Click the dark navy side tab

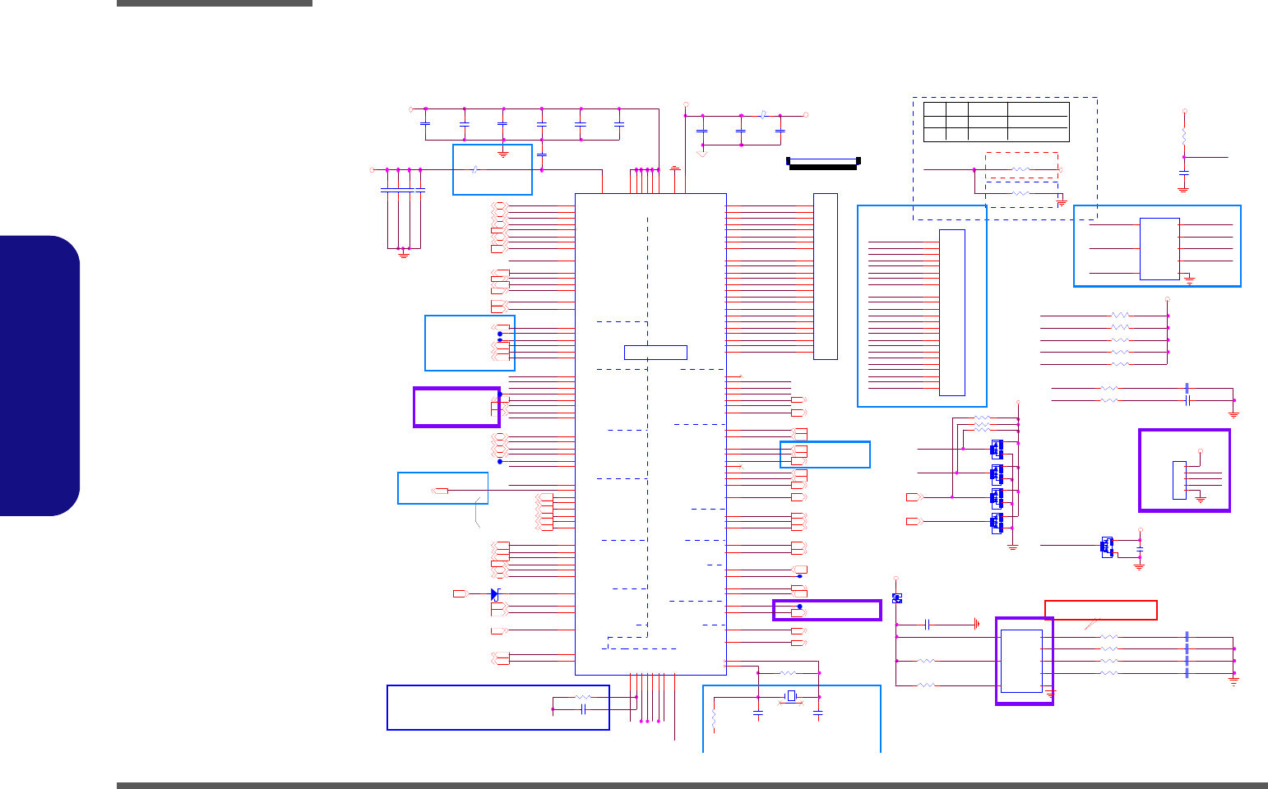click(x=39, y=376)
